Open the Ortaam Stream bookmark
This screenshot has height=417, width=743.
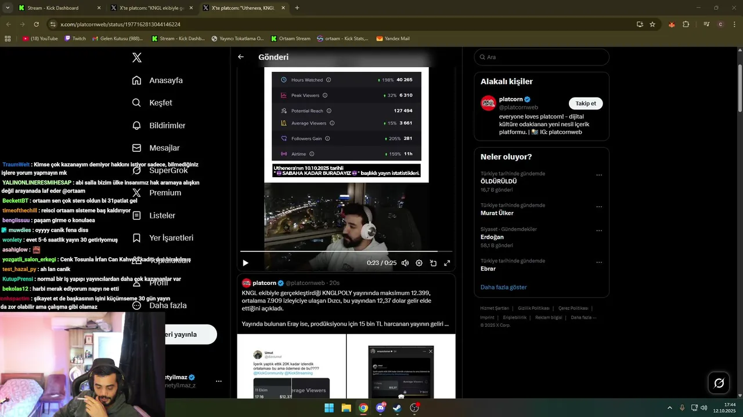[x=290, y=39]
